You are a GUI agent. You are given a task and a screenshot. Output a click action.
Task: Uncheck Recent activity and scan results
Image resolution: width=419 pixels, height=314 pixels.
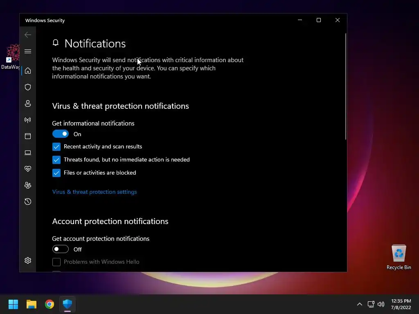[x=56, y=147]
